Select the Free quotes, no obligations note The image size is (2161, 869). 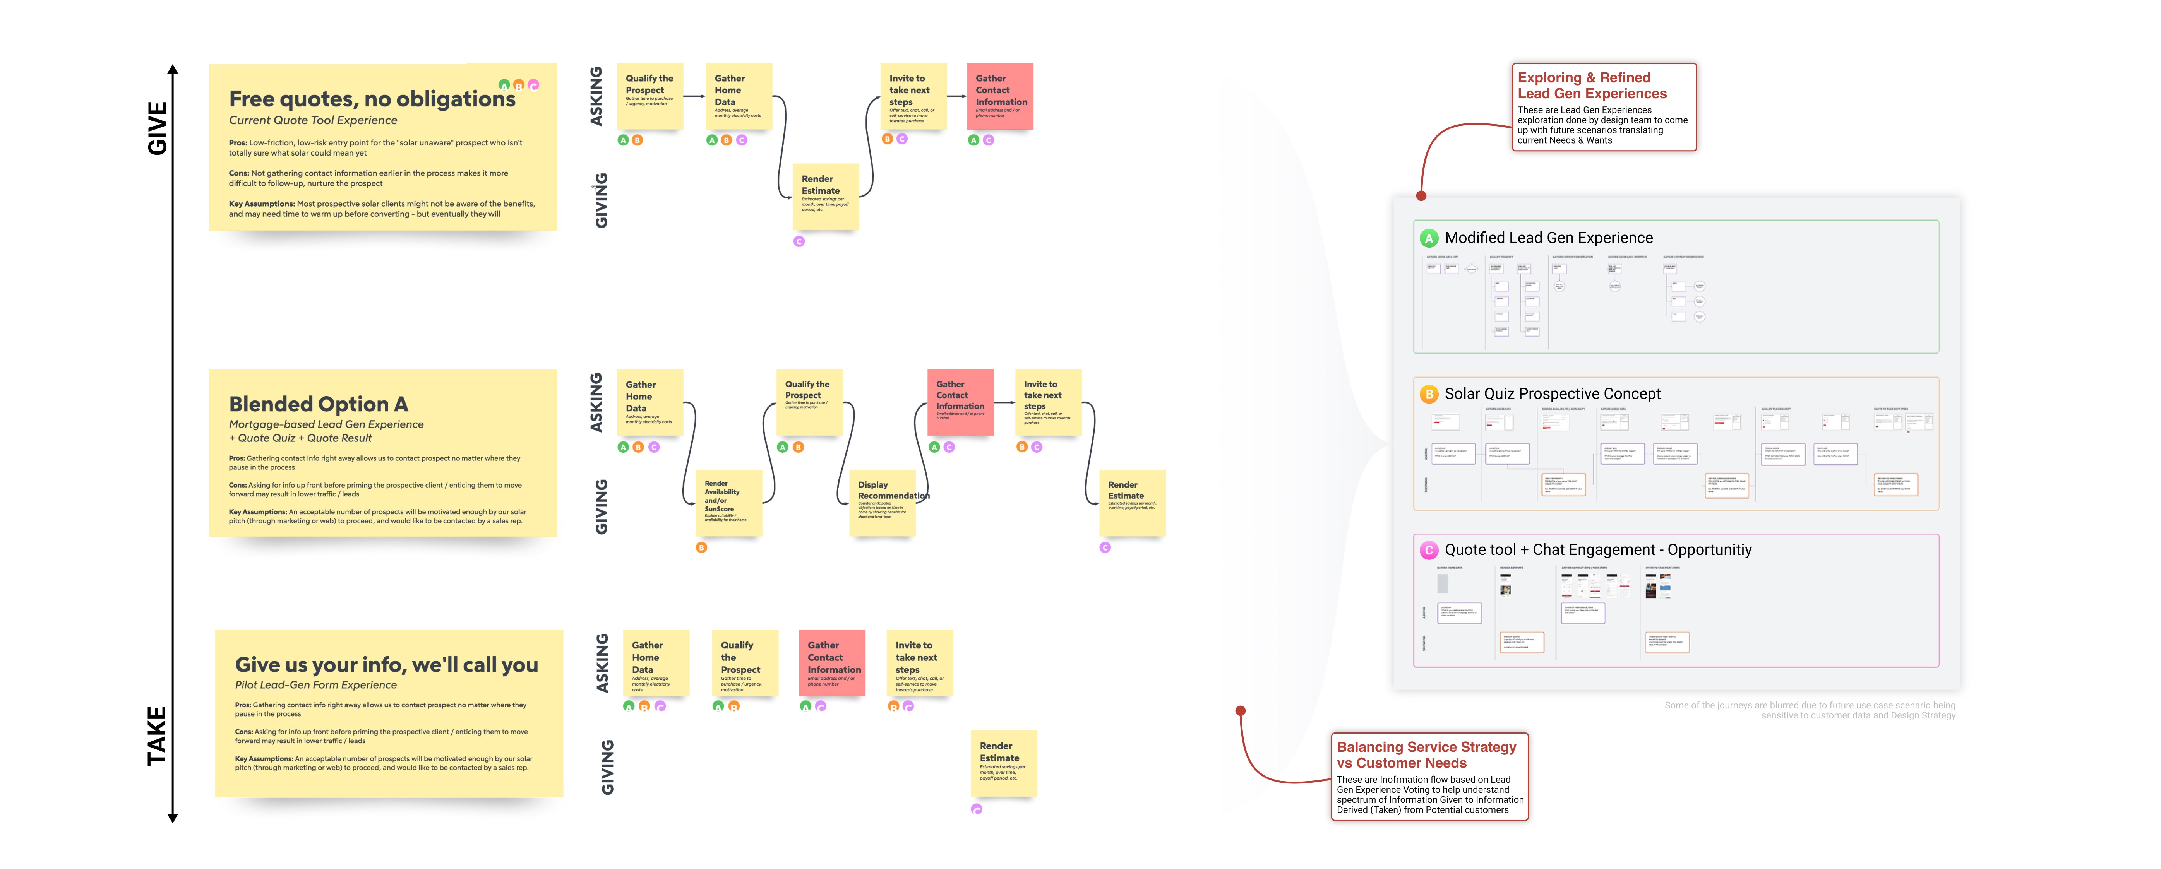point(382,147)
